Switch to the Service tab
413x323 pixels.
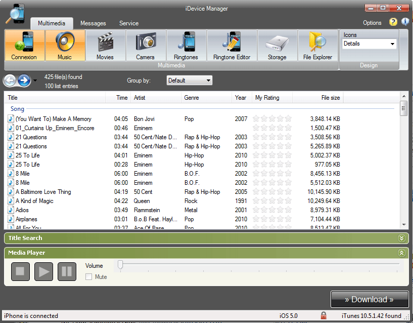pyautogui.click(x=129, y=23)
